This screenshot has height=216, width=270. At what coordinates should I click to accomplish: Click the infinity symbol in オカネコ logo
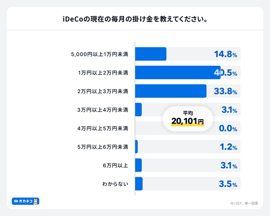coord(16,201)
